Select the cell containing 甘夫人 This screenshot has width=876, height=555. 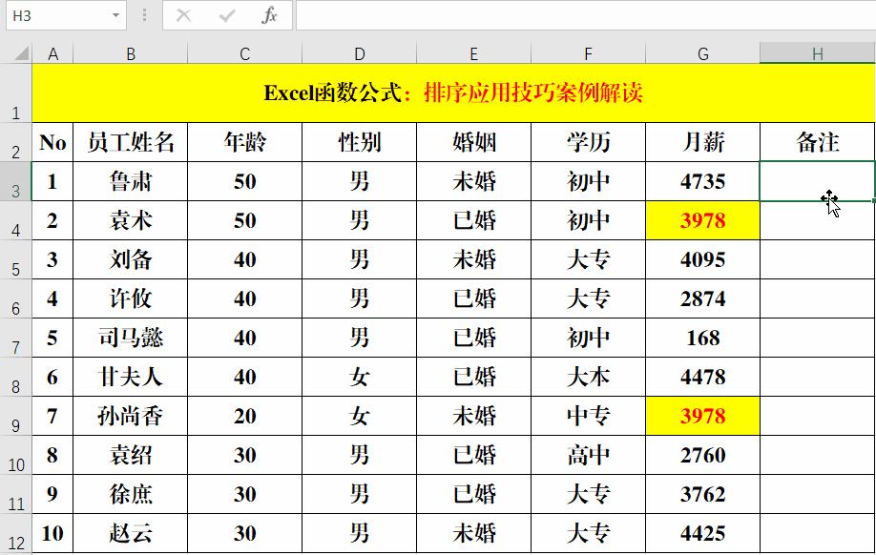[130, 377]
